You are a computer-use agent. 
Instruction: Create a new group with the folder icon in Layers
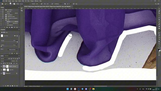(x=12, y=86)
